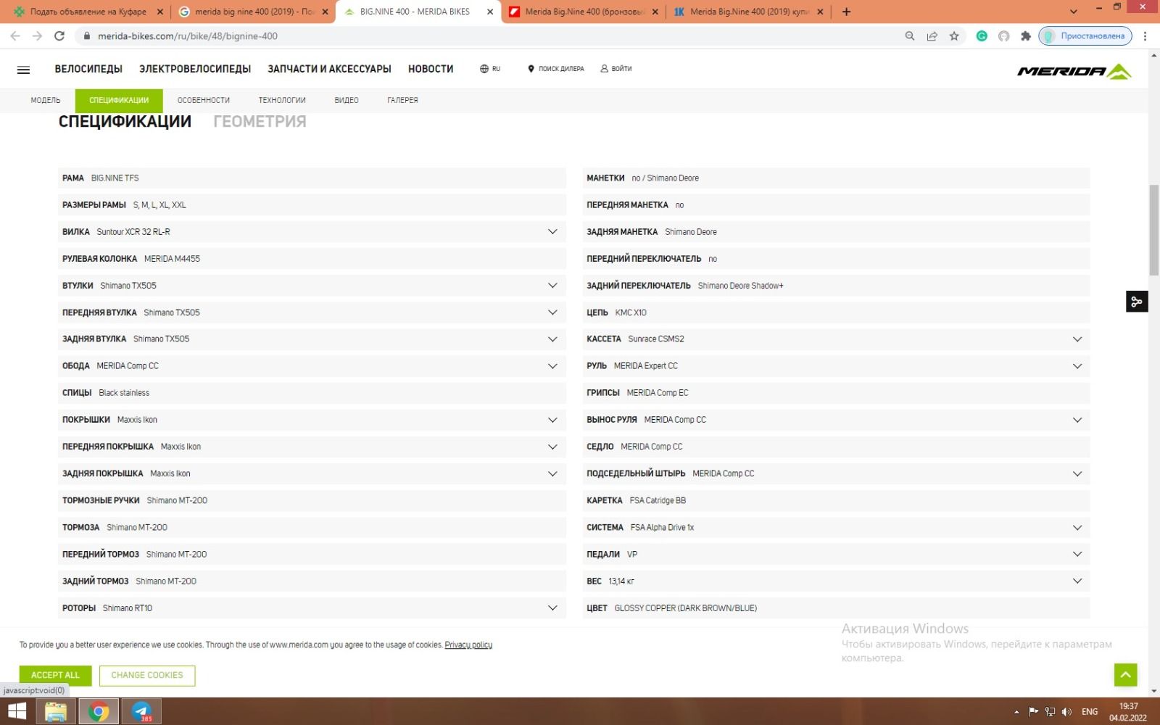Open a new browser tab

pyautogui.click(x=846, y=12)
